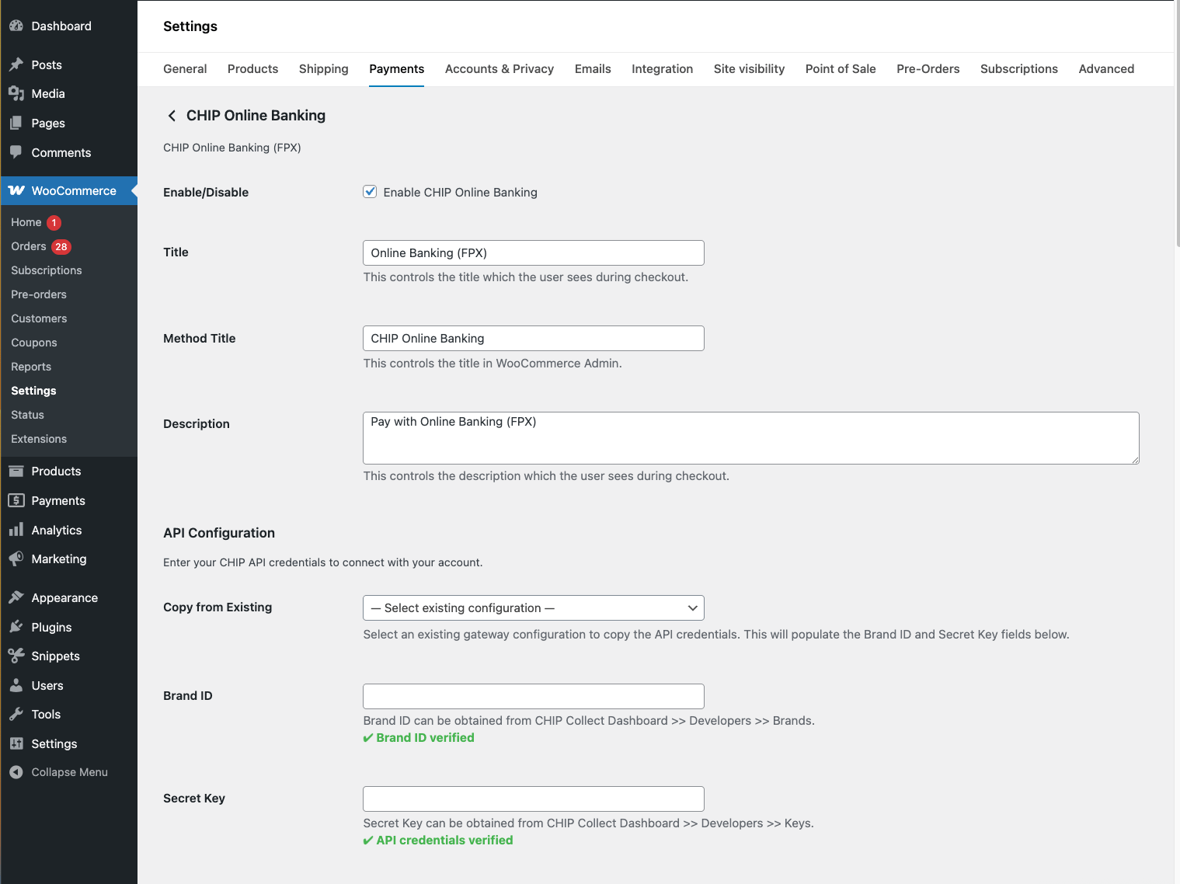Click the Marketing megaphone icon
Image resolution: width=1180 pixels, height=884 pixels.
16,559
